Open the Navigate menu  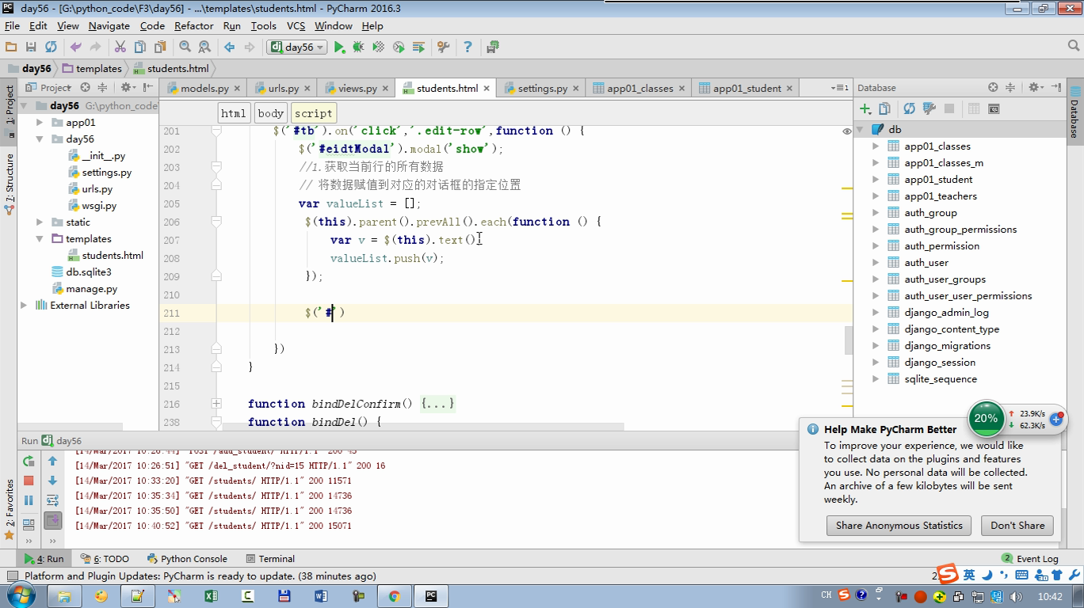tap(109, 25)
